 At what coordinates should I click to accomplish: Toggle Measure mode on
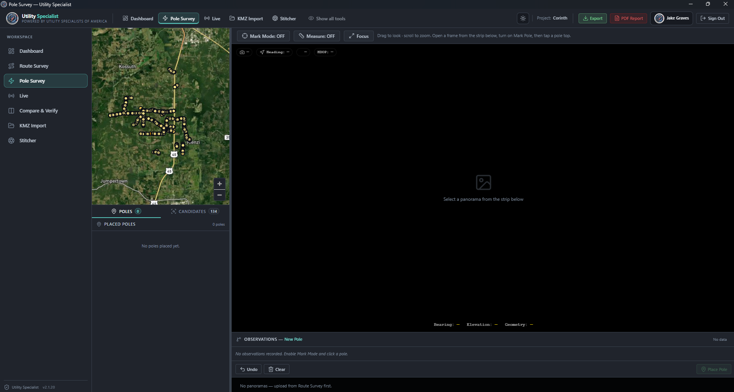tap(317, 36)
